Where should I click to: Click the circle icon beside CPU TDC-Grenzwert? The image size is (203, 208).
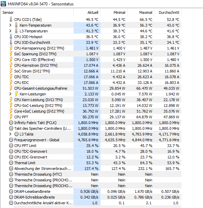(x=11, y=151)
